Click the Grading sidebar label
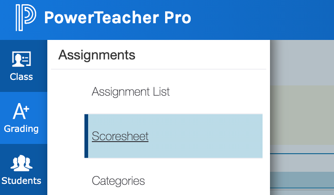334x195 pixels. click(21, 129)
